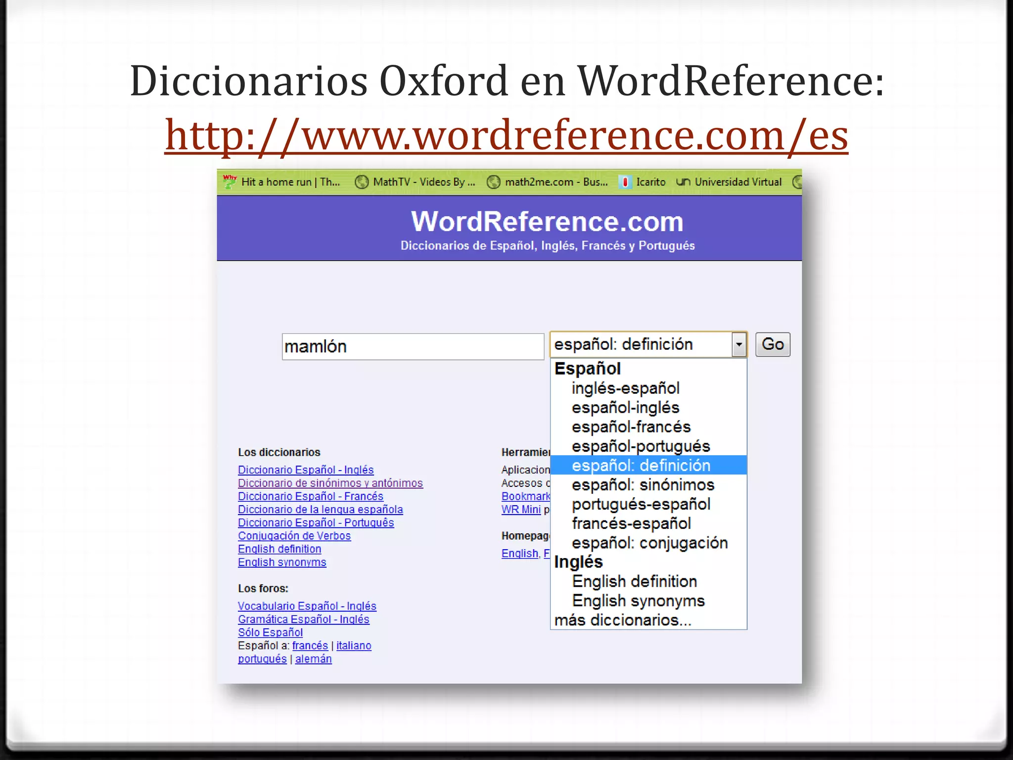This screenshot has width=1013, height=760.
Task: Choose 'español-francés' in dropdown list
Action: click(648, 427)
